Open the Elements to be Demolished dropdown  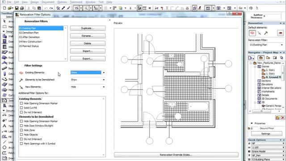pos(88,80)
